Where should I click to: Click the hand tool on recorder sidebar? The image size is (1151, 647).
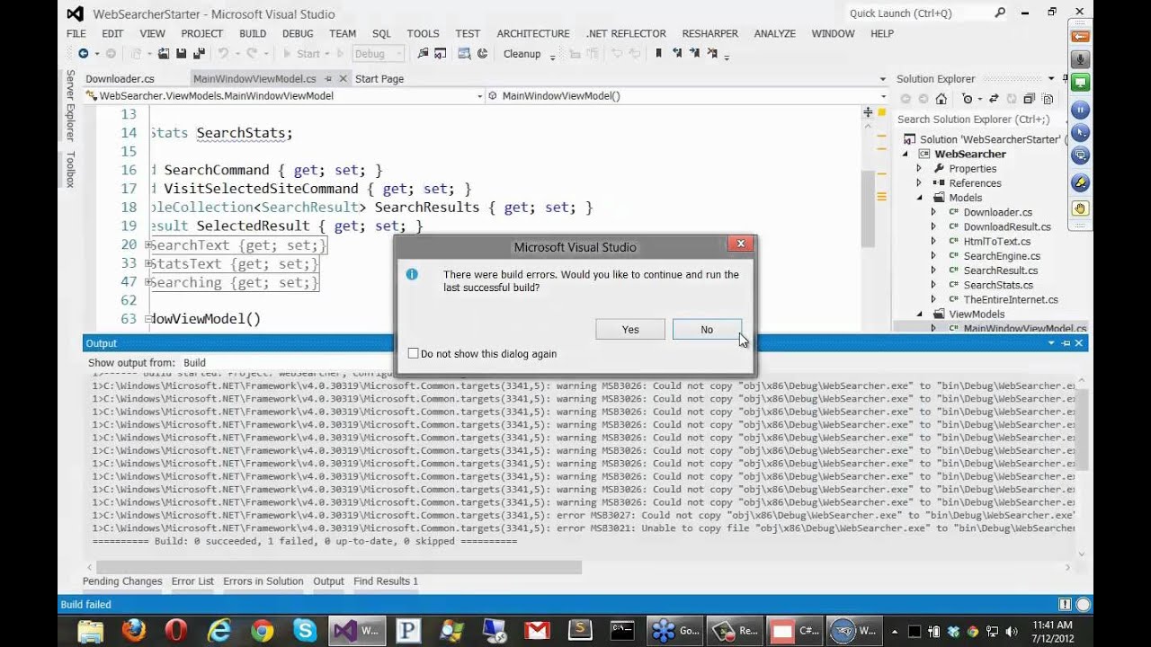[1080, 208]
